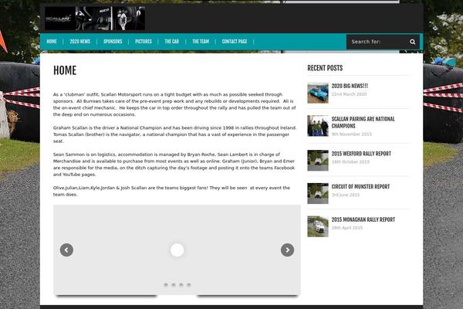Click the Recent Posts sidebar heading
Image resolution: width=463 pixels, height=309 pixels.
tap(325, 68)
